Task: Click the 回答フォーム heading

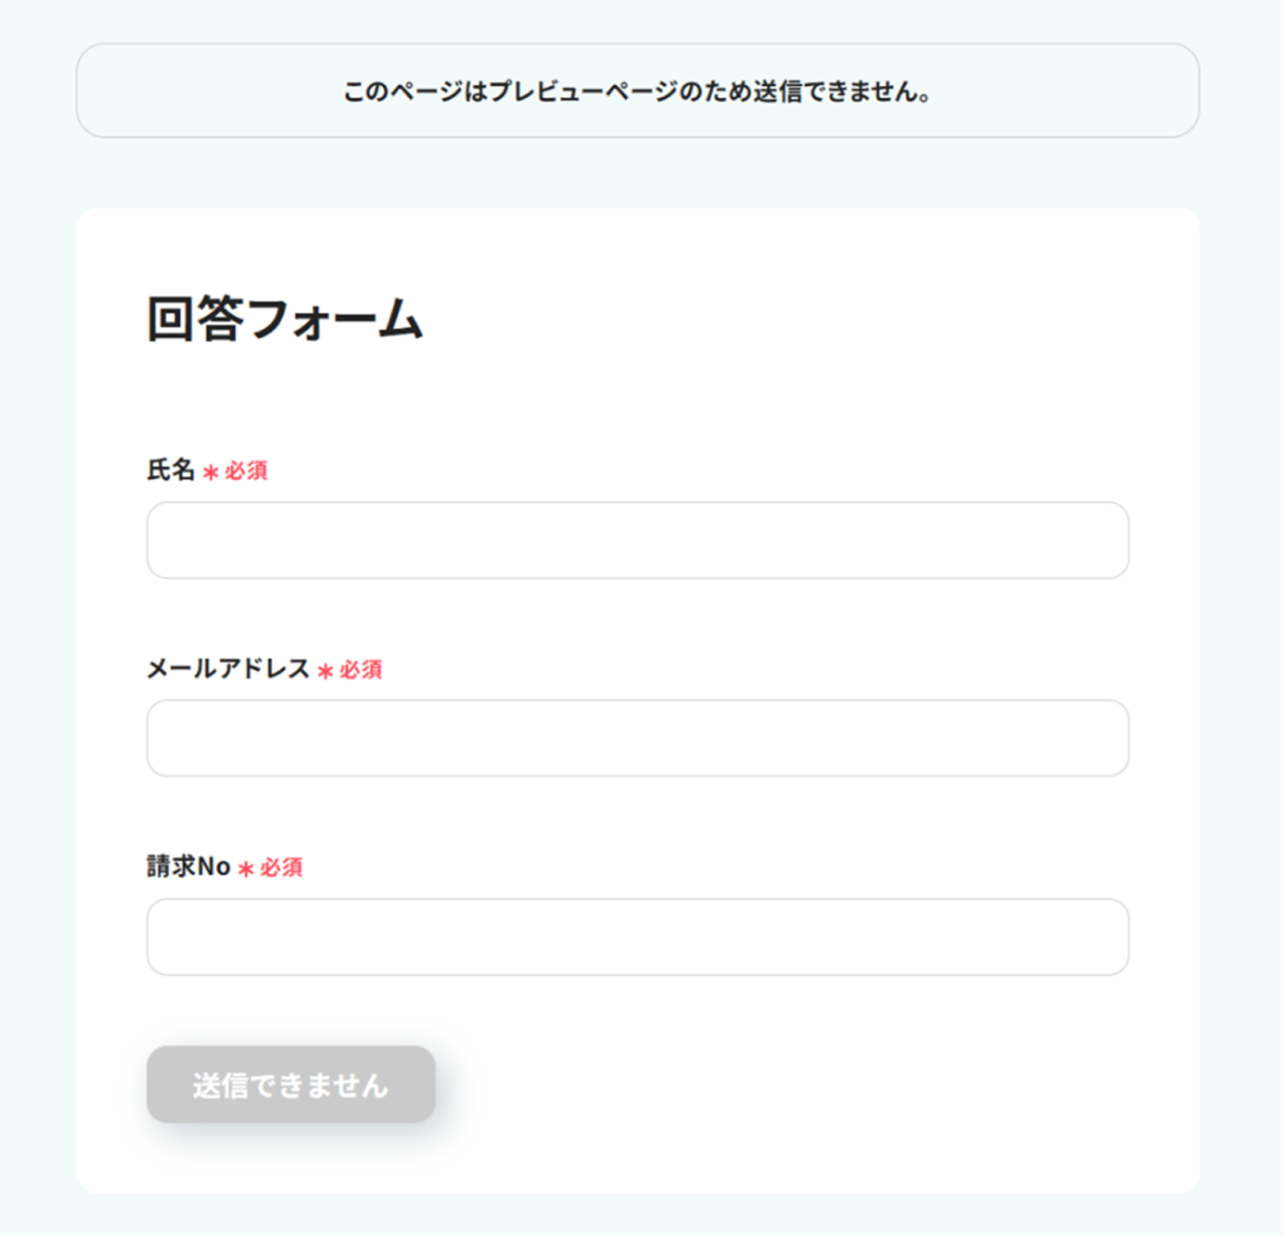Action: 285,319
